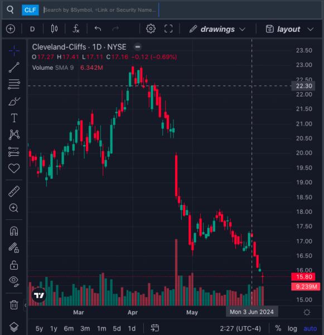Open the indicators fx menu
Screen dimensions: 324x335
[76, 28]
